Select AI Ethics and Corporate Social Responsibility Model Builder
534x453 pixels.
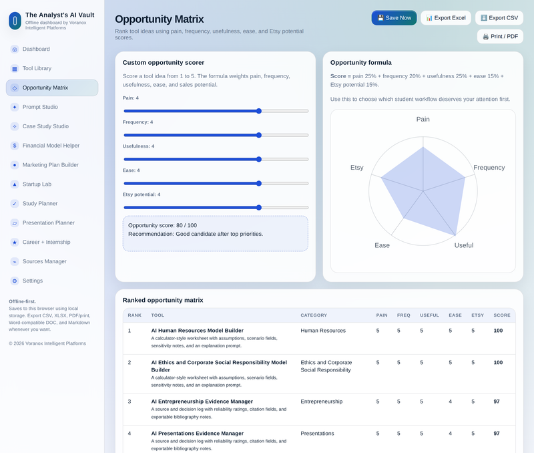(x=319, y=374)
